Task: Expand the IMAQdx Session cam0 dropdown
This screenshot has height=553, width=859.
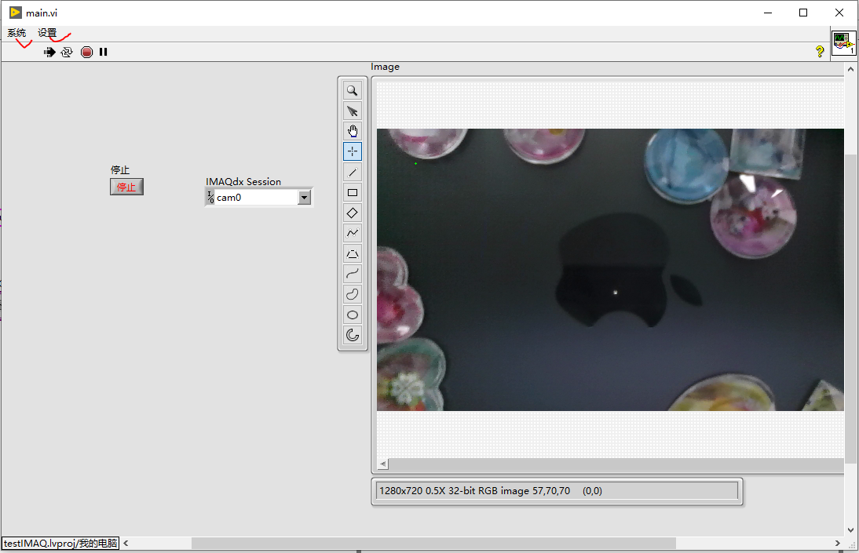Action: (x=305, y=198)
